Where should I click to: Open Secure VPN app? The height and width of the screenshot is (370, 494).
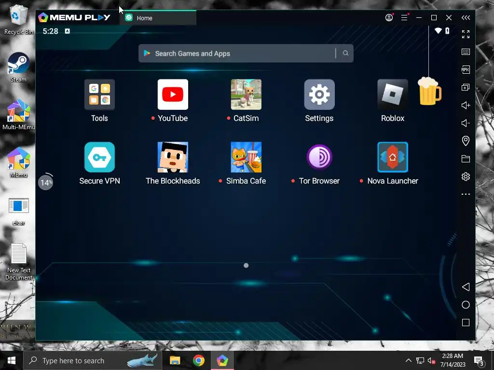pyautogui.click(x=99, y=157)
